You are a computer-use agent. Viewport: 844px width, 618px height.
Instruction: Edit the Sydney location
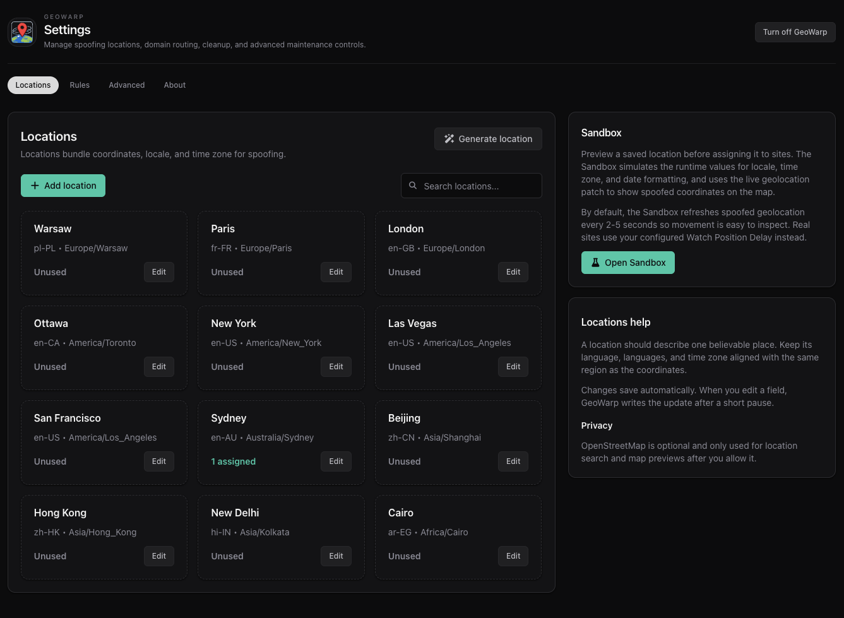pos(336,461)
